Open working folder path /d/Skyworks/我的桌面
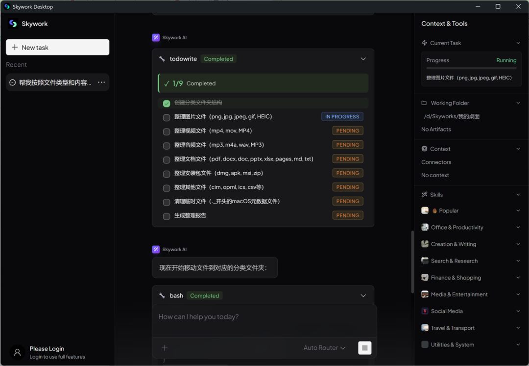Screen dimensions: 529x366 452,116
